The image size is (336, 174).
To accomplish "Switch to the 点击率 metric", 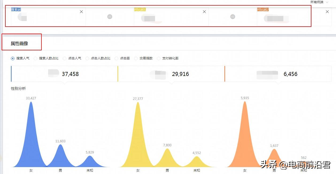I will (117, 58).
